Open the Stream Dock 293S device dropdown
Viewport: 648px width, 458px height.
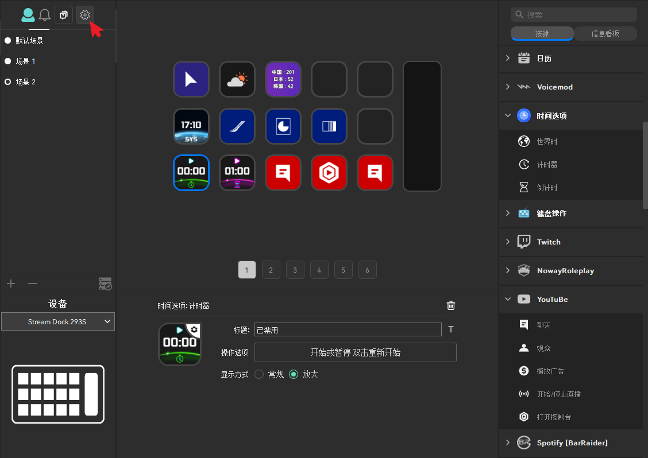click(x=58, y=321)
